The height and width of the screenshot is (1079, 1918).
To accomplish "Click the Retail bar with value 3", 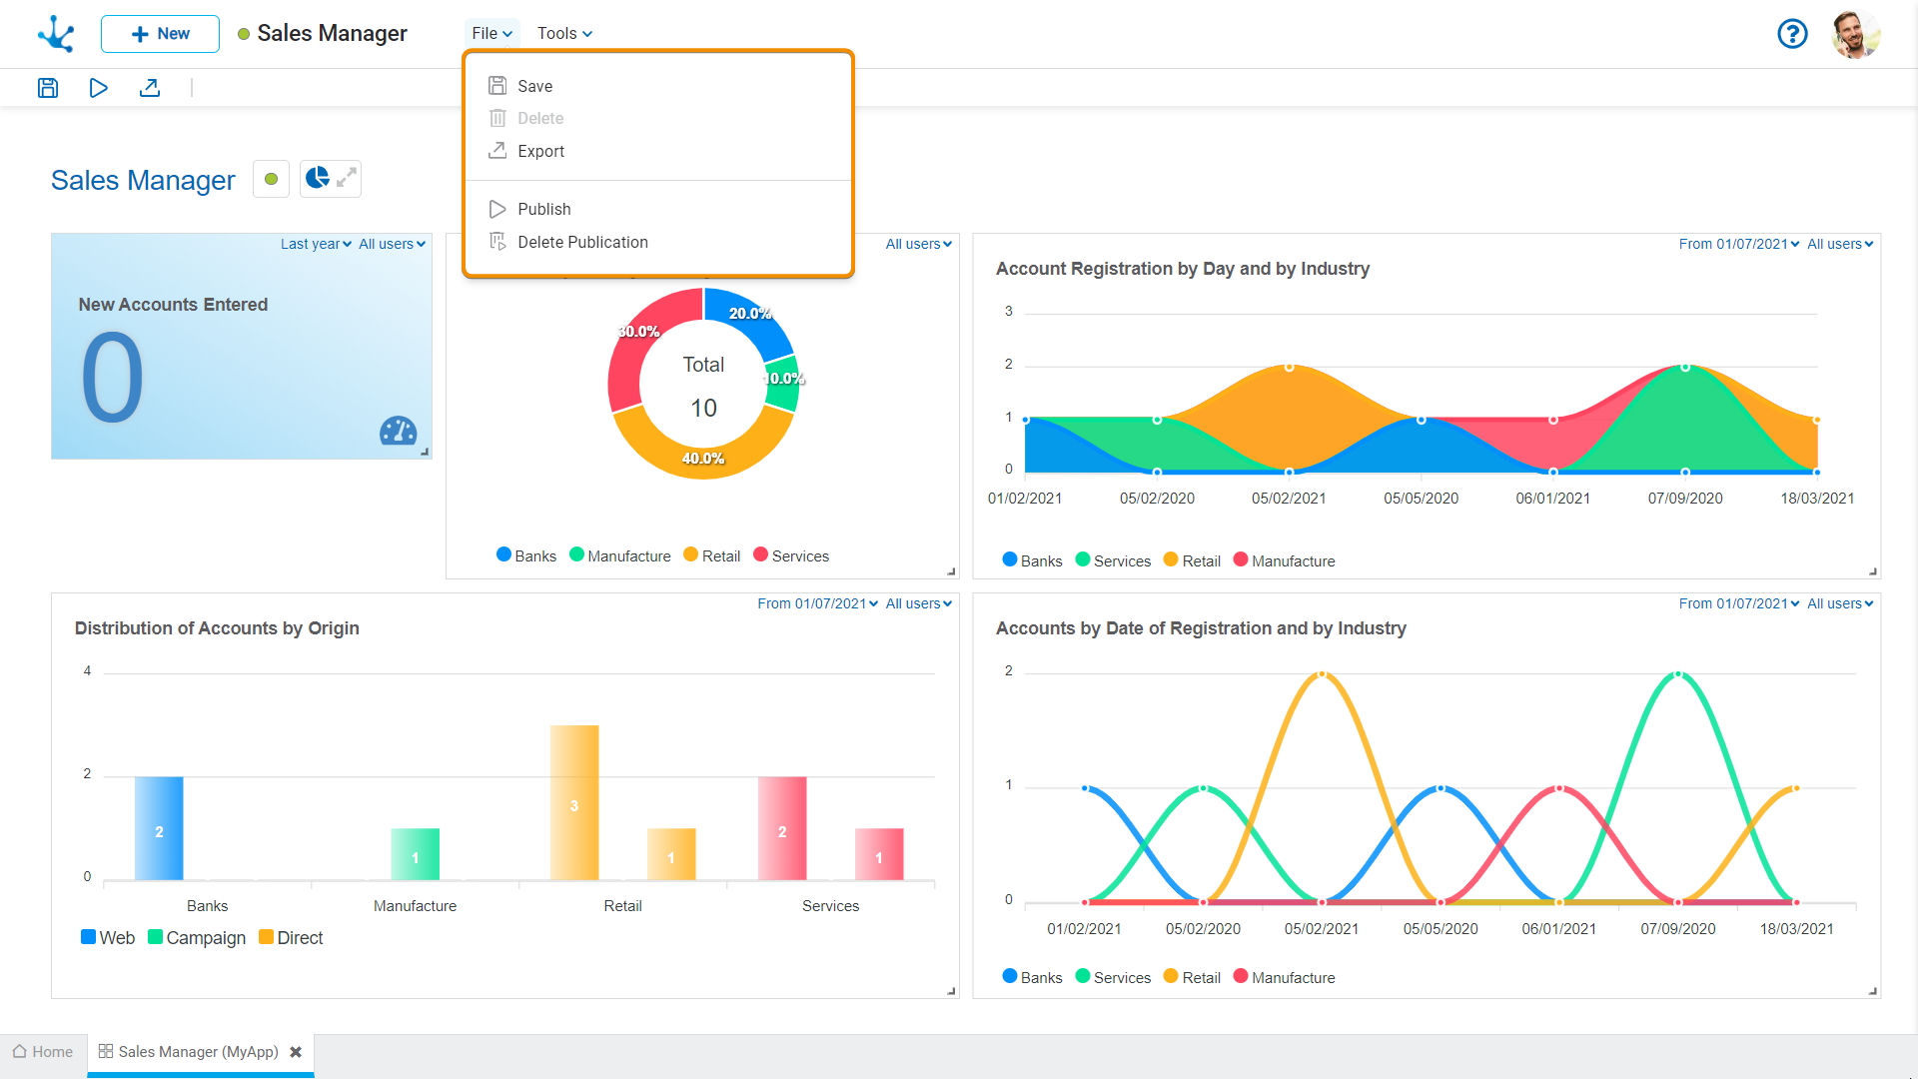I will (574, 803).
